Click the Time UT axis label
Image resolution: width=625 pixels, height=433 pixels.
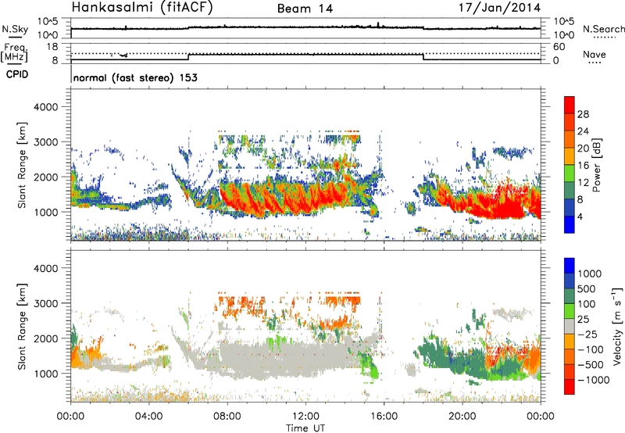point(305,428)
